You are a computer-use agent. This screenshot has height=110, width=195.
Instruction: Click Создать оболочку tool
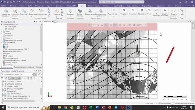coord(174,13)
